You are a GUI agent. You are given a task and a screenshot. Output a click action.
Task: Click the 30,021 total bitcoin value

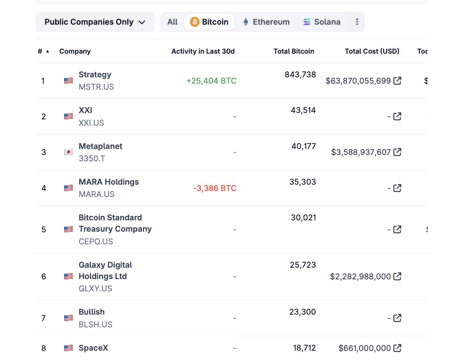303,218
